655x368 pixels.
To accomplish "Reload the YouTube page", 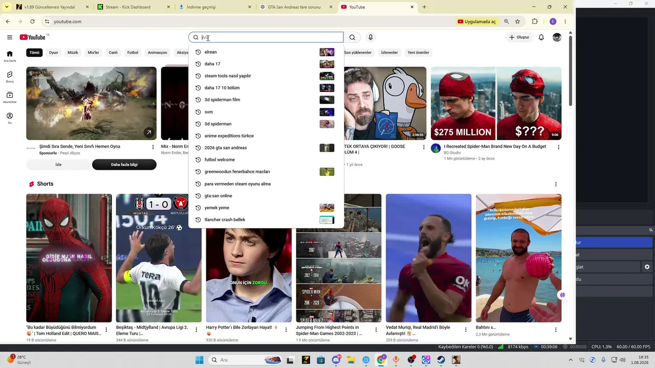I will click(32, 21).
